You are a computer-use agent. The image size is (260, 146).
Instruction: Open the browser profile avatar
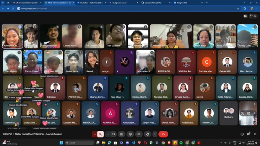point(252,8)
